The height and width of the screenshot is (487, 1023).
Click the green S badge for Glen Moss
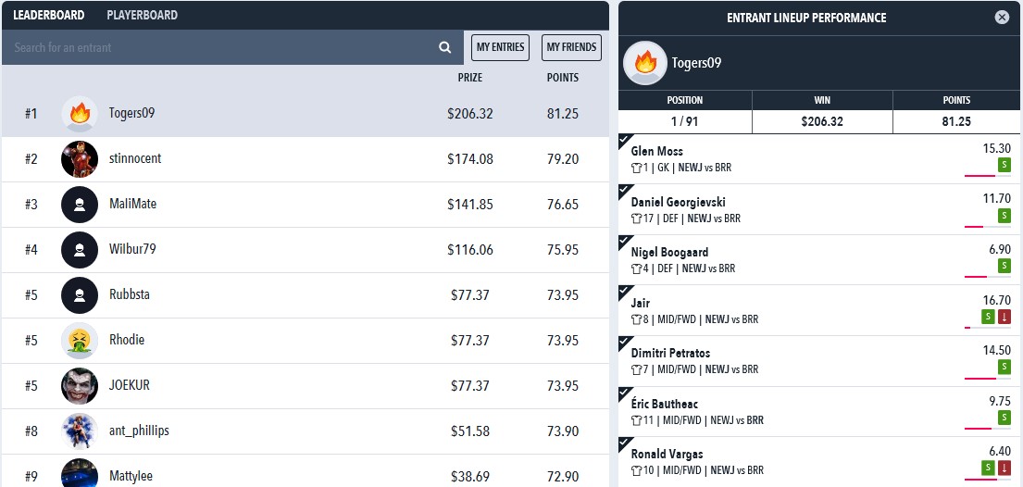[1004, 165]
